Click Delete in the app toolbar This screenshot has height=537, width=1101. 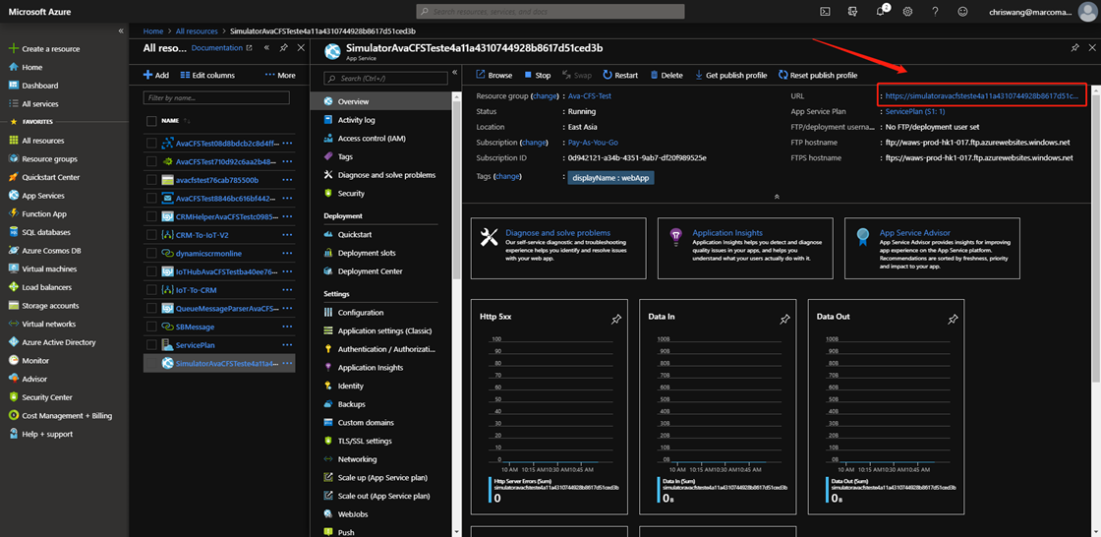click(666, 75)
